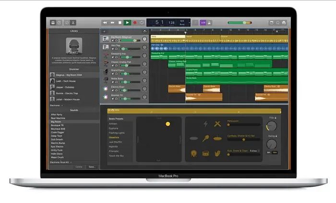Select the Sweeping Arp synth track icon
This screenshot has height=203, width=336.
pyautogui.click(x=106, y=56)
